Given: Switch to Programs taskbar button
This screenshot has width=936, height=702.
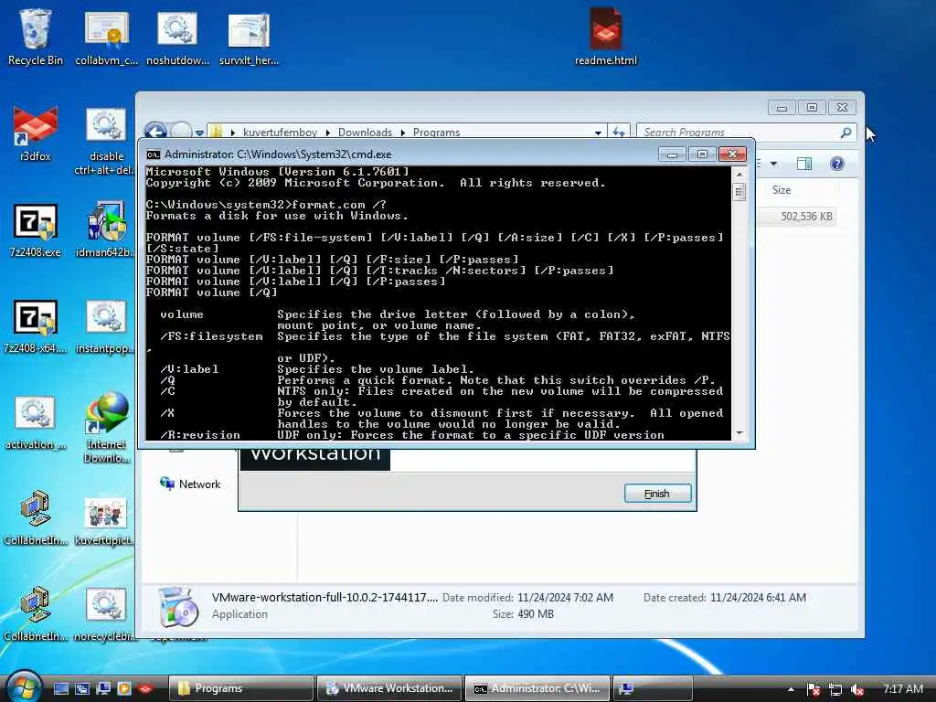Looking at the screenshot, I should [241, 688].
